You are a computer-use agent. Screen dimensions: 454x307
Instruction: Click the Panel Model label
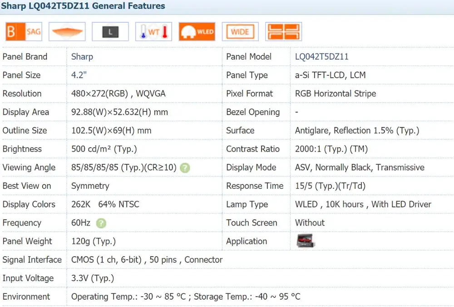click(249, 56)
